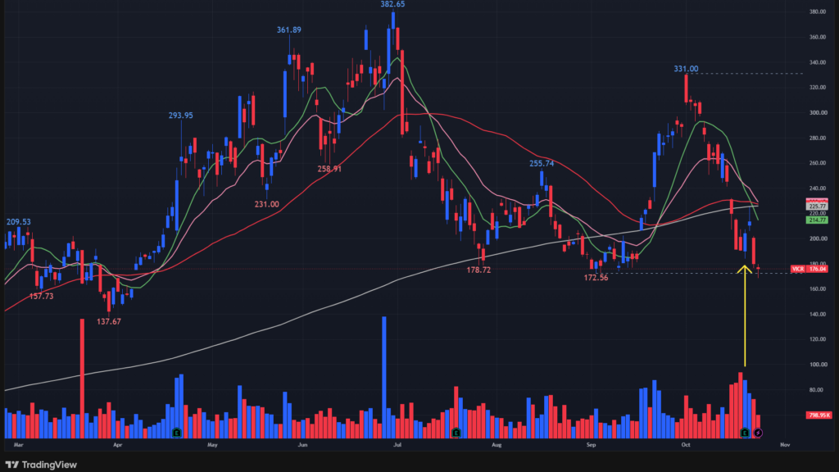
Task: Click 160.00 on the price axis
Action: [817, 288]
